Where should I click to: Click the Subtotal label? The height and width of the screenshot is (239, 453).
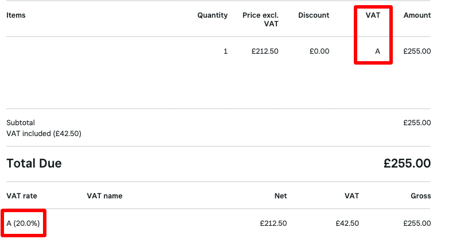tap(21, 123)
